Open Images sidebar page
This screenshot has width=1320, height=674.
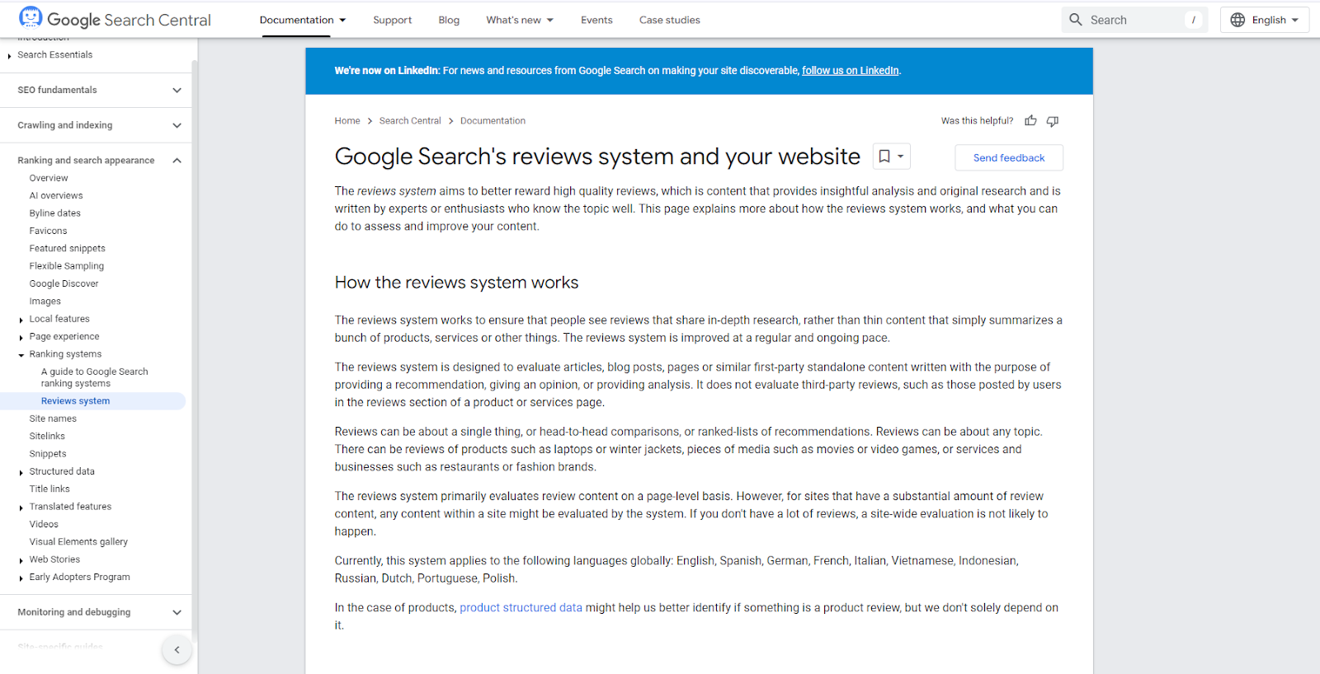[45, 302]
